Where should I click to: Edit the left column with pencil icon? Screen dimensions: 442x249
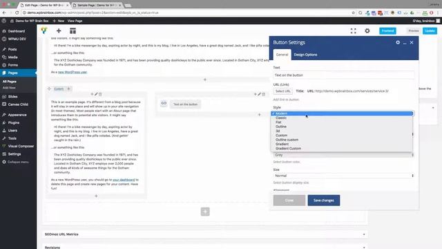click(96, 94)
